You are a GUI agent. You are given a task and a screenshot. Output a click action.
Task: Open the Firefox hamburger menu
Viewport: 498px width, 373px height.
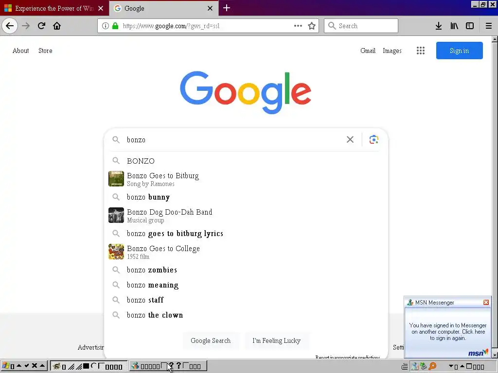pyautogui.click(x=489, y=26)
